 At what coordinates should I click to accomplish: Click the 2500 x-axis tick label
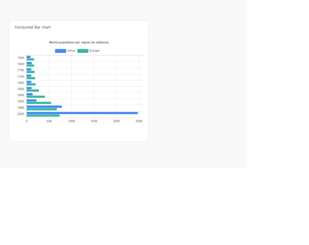[139, 121]
